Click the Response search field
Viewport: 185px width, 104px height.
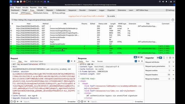pos(112,101)
